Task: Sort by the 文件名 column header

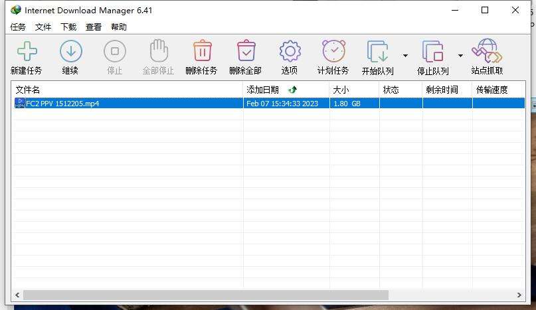Action: point(127,90)
